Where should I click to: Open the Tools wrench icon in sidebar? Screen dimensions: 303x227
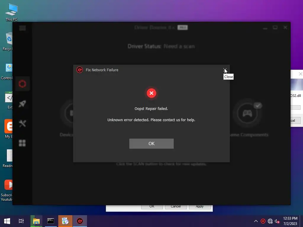22,124
